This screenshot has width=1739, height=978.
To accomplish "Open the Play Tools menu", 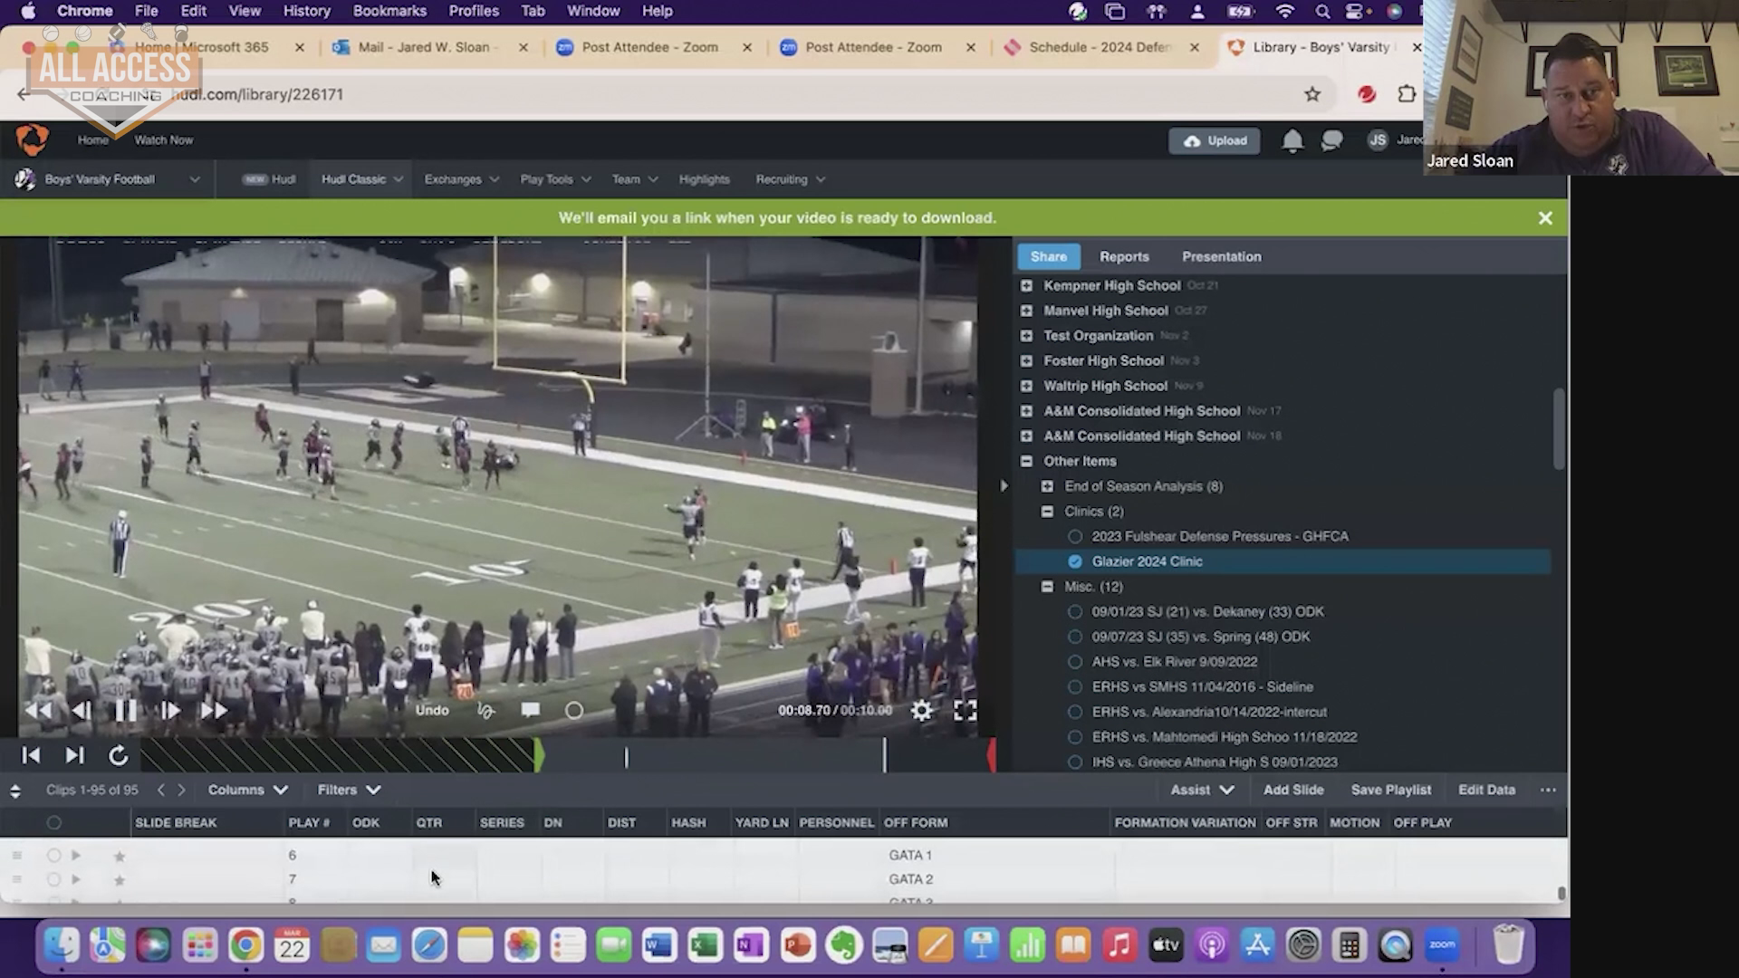I will pos(555,179).
